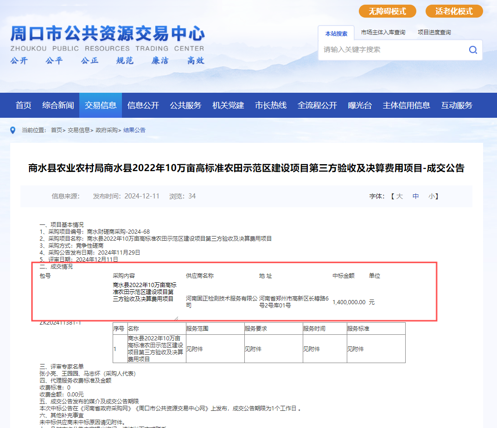This screenshot has height=428, width=497.
Task: Click the location pin icon in breadcrumb
Action: point(13,130)
